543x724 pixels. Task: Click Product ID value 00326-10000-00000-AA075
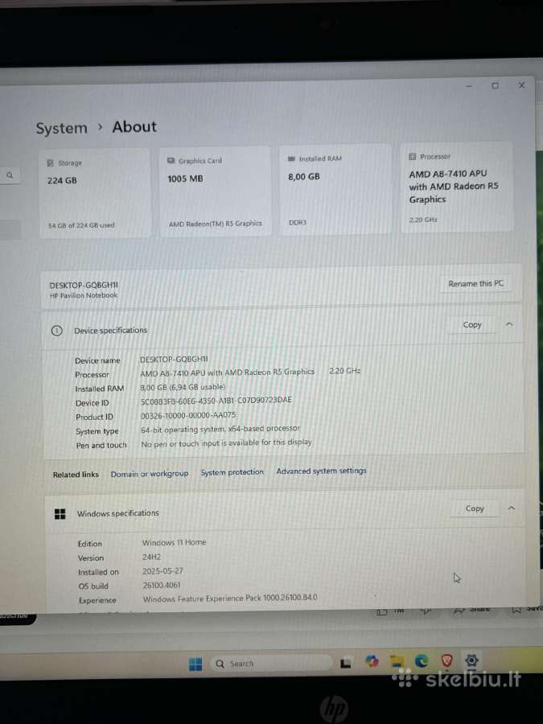tap(188, 415)
